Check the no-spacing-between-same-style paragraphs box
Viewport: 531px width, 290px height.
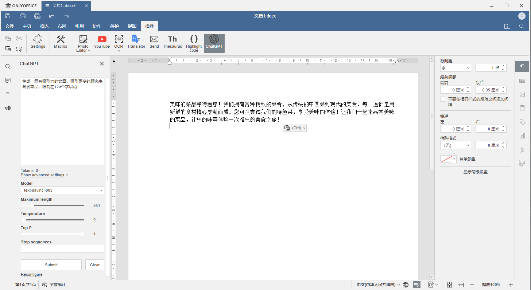coord(443,99)
